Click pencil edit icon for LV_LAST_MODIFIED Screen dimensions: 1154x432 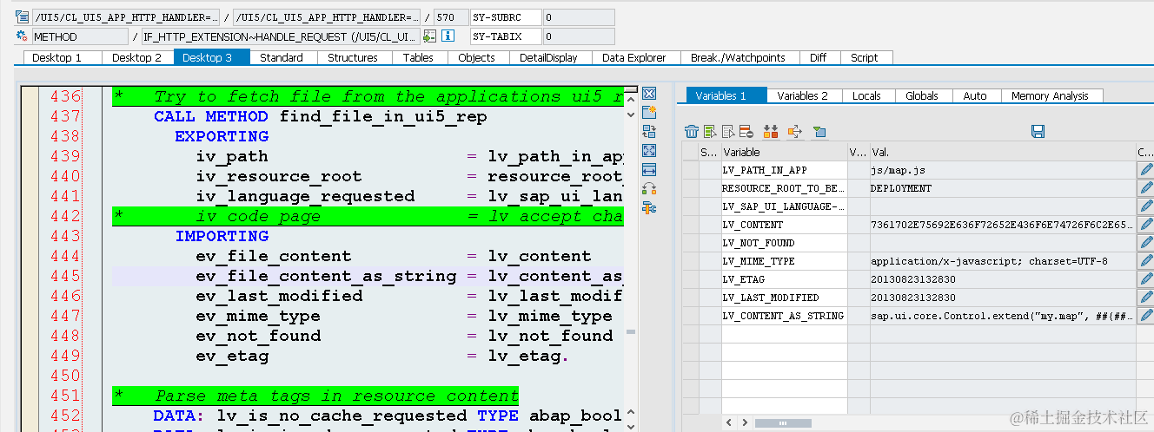click(x=1146, y=298)
